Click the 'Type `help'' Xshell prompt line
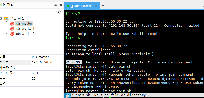204x98 pixels. [x=113, y=34]
